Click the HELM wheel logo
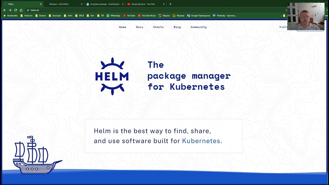 (112, 76)
